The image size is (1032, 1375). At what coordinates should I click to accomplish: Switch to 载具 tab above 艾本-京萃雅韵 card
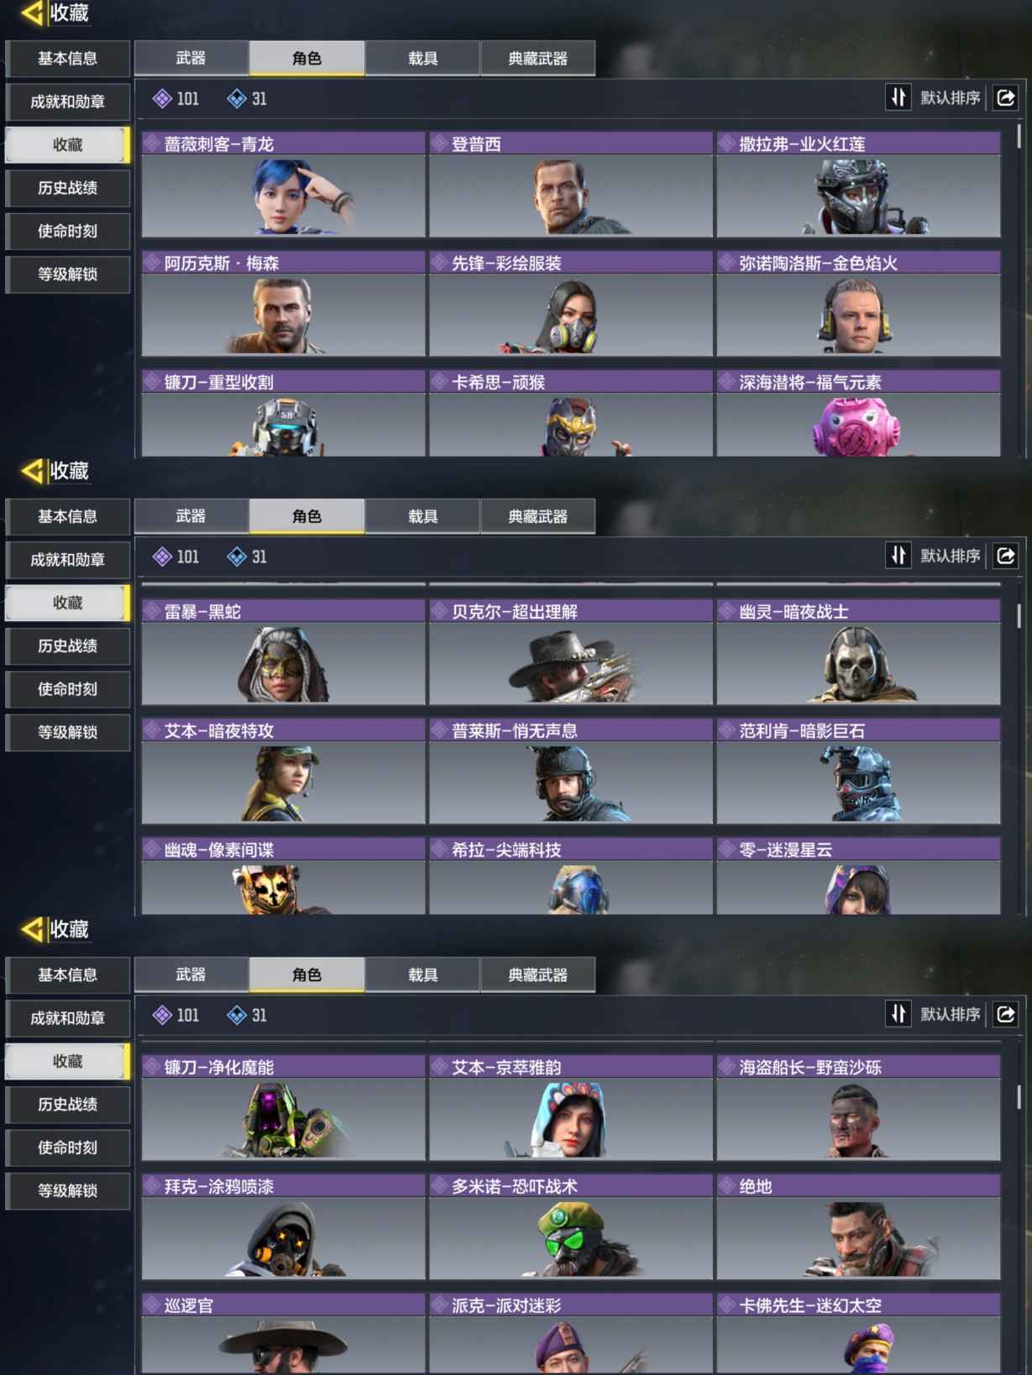(x=422, y=975)
